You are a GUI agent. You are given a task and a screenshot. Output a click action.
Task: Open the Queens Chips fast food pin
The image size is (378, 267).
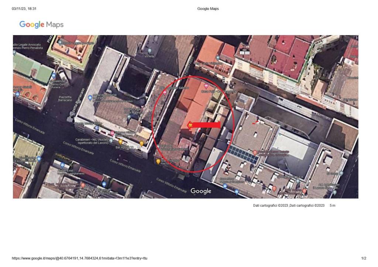point(158,161)
